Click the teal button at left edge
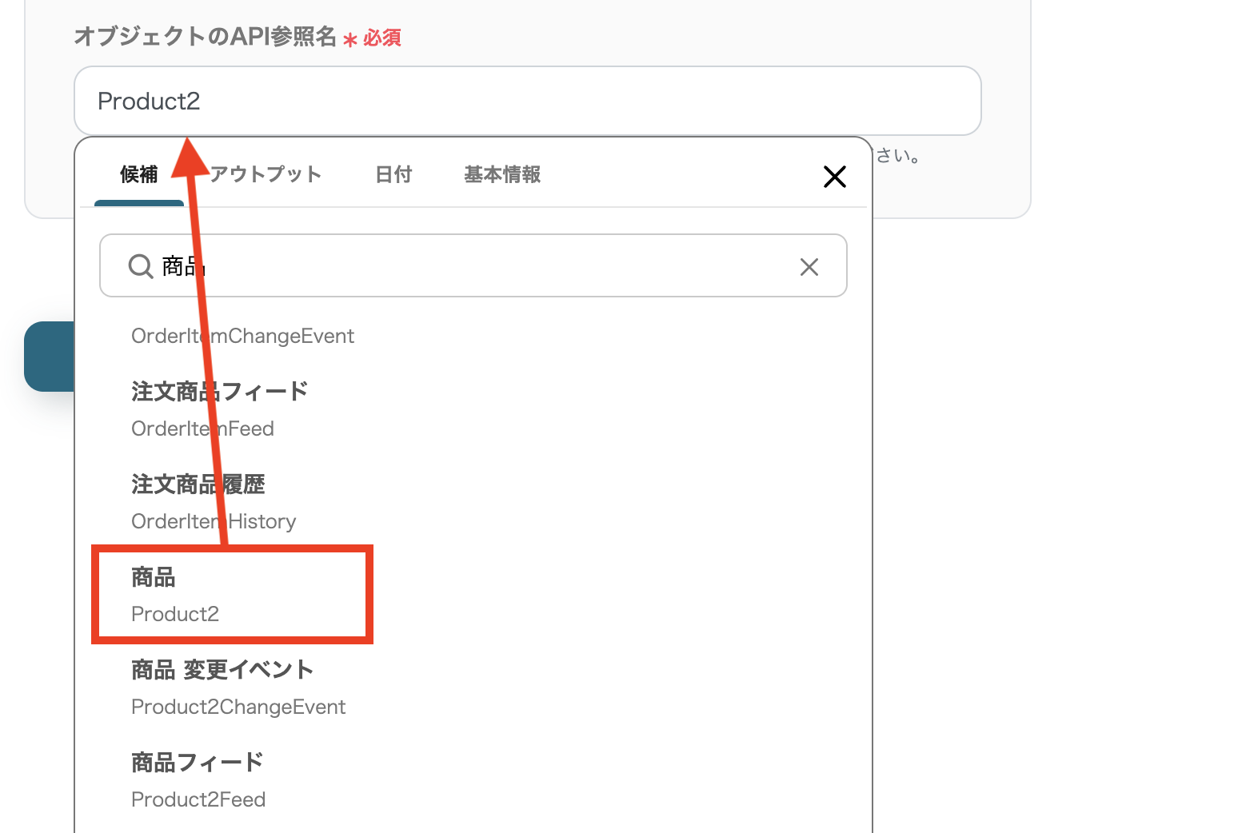 coord(48,357)
